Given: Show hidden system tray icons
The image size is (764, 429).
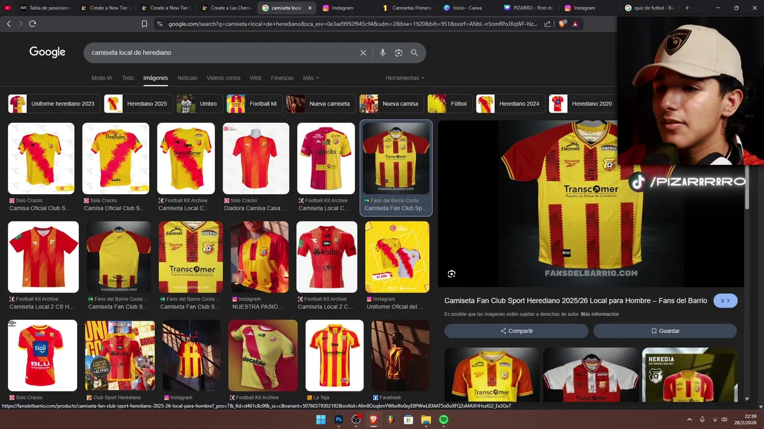Looking at the screenshot, I should point(689,419).
